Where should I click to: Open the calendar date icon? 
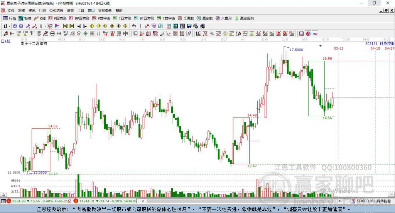[169, 26]
